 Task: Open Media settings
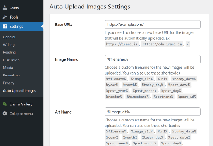tap(8, 68)
